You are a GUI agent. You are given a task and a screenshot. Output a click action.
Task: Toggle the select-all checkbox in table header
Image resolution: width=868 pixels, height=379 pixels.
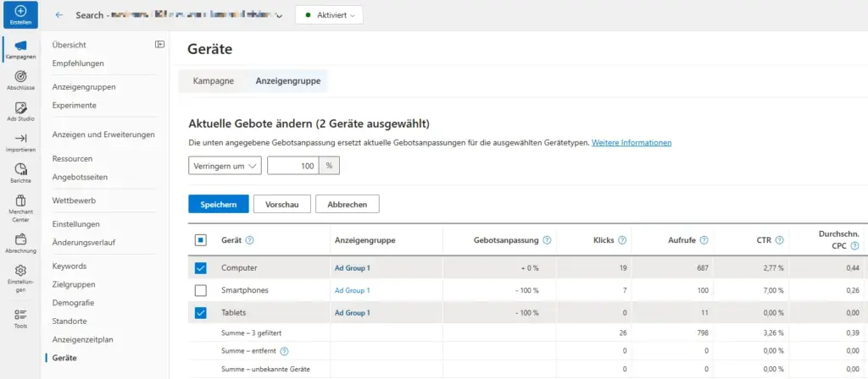[x=200, y=240]
